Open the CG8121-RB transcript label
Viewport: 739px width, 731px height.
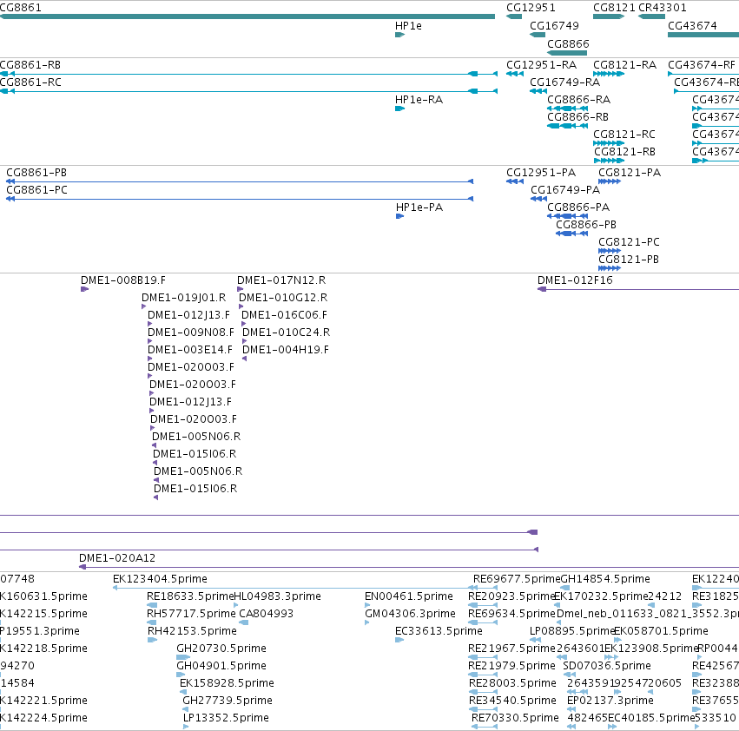click(624, 152)
